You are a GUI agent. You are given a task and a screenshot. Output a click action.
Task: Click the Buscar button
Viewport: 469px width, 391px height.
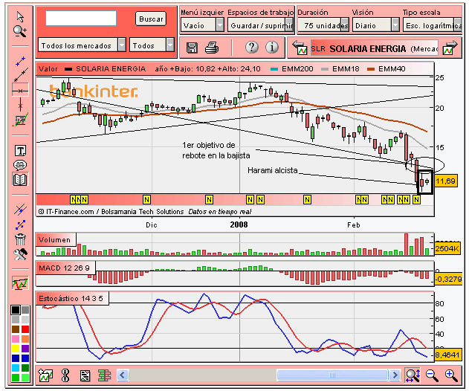click(x=151, y=19)
